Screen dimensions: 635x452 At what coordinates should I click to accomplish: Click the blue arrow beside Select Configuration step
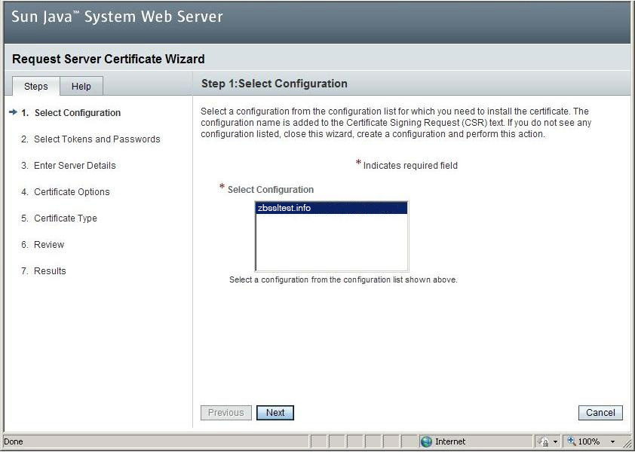coord(13,113)
